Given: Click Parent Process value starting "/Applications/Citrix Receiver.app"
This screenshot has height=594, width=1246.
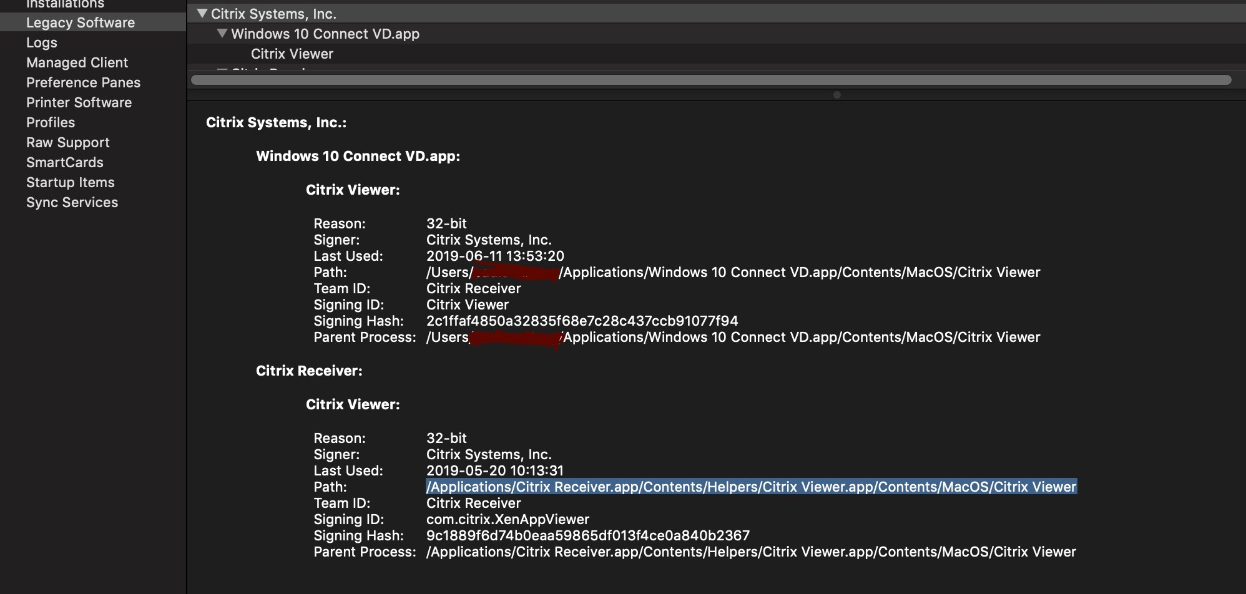Looking at the screenshot, I should [752, 552].
